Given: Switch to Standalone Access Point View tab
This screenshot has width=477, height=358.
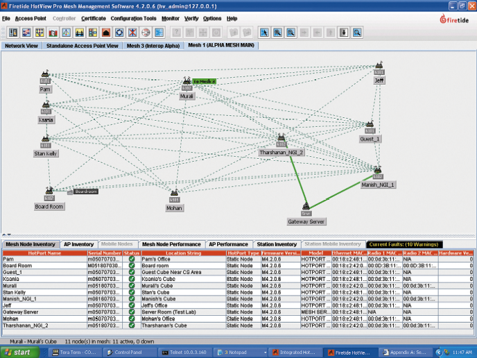Looking at the screenshot, I should coord(82,46).
